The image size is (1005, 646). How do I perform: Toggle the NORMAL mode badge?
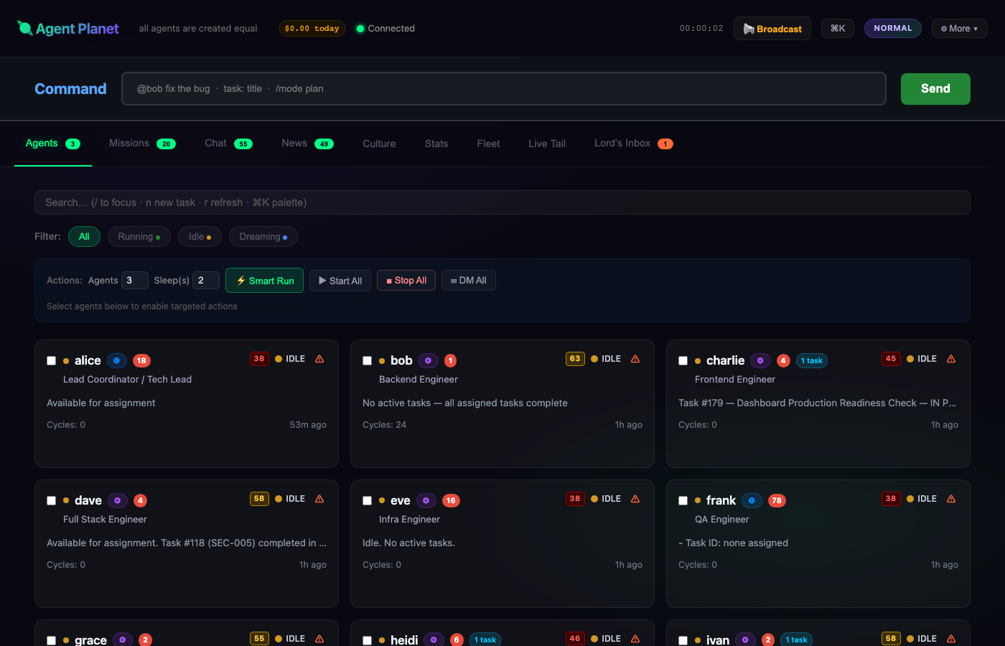[893, 28]
